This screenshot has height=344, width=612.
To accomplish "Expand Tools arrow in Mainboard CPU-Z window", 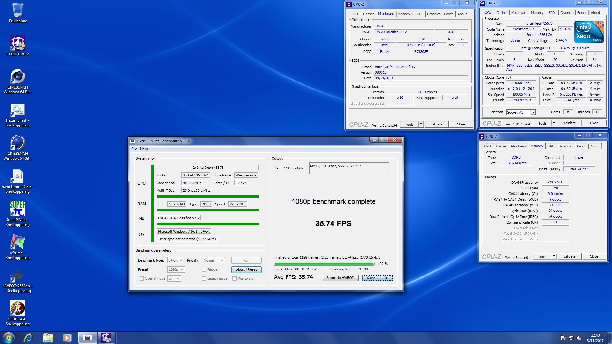I will (421, 124).
